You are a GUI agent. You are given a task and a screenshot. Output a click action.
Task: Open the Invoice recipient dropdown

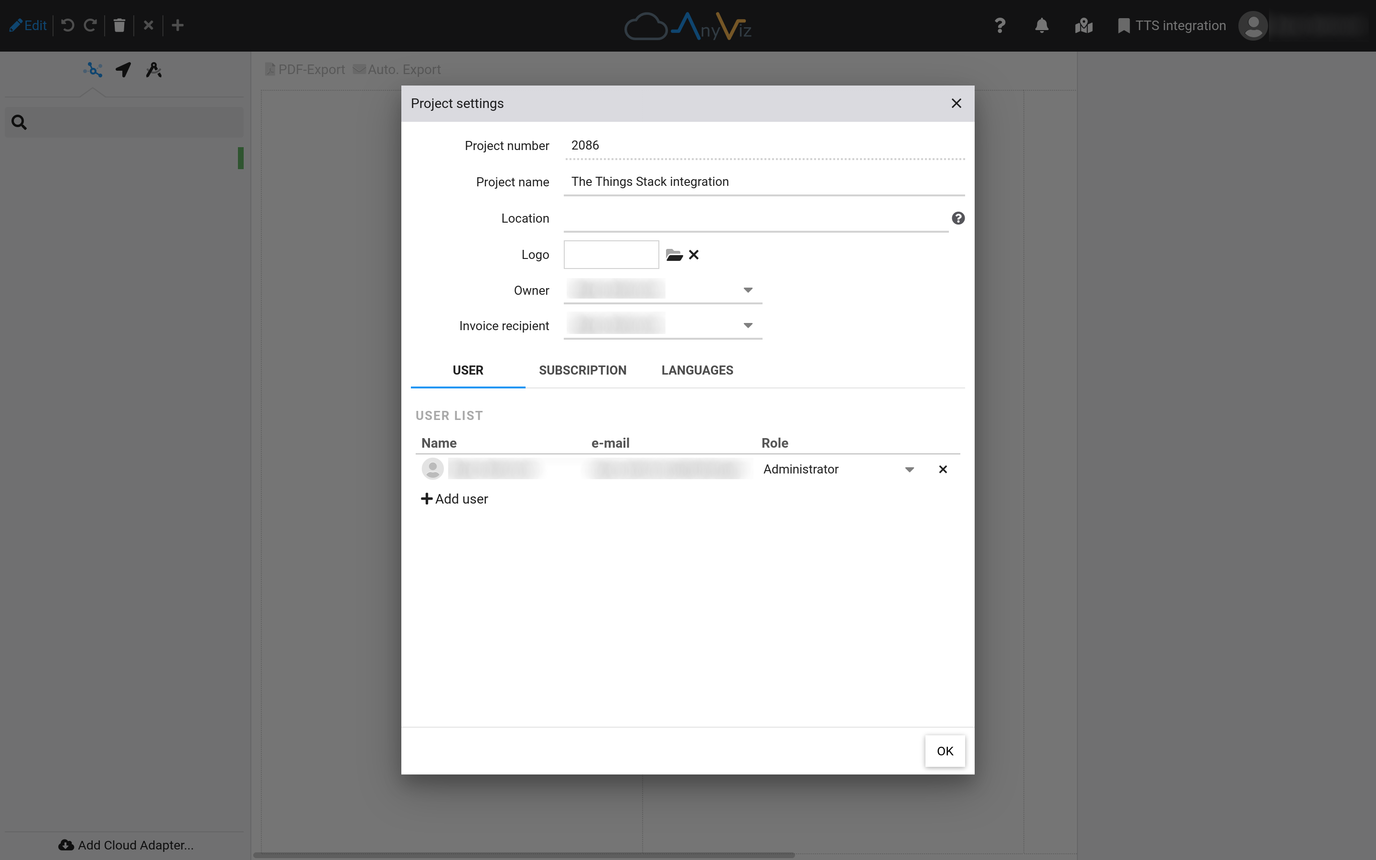click(x=747, y=325)
